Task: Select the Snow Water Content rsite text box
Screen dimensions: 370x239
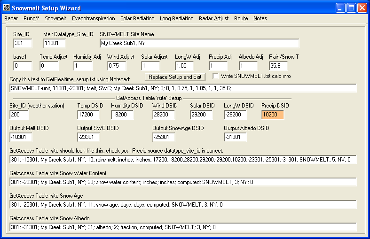Action: (182, 182)
